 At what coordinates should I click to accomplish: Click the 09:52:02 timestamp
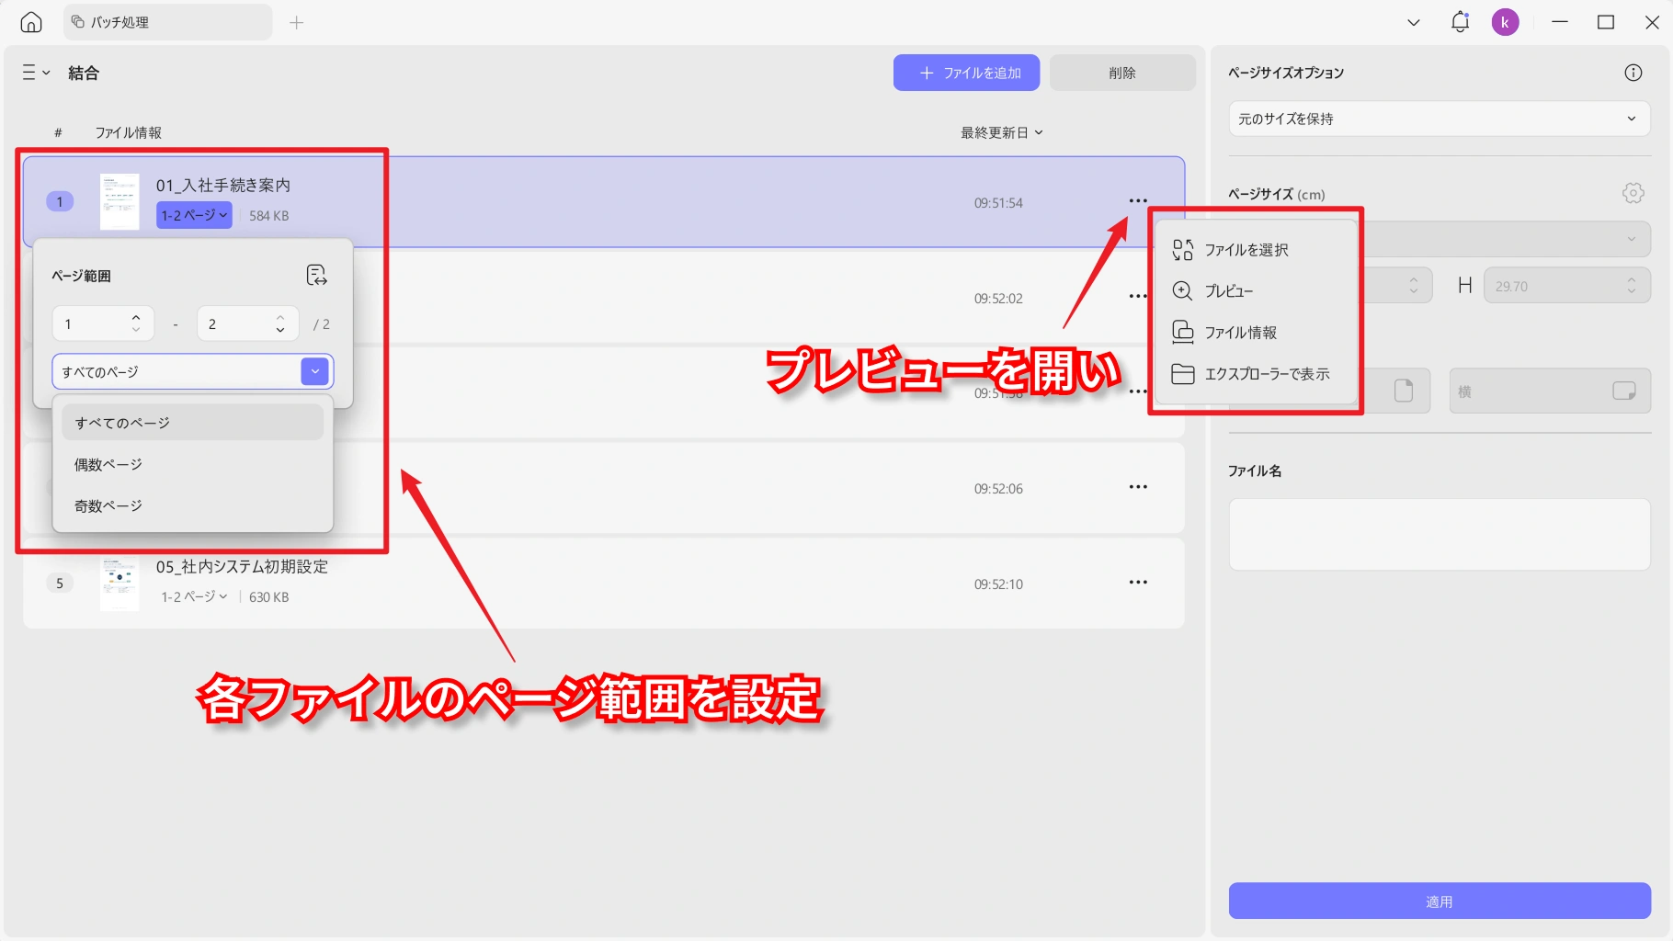coord(998,299)
